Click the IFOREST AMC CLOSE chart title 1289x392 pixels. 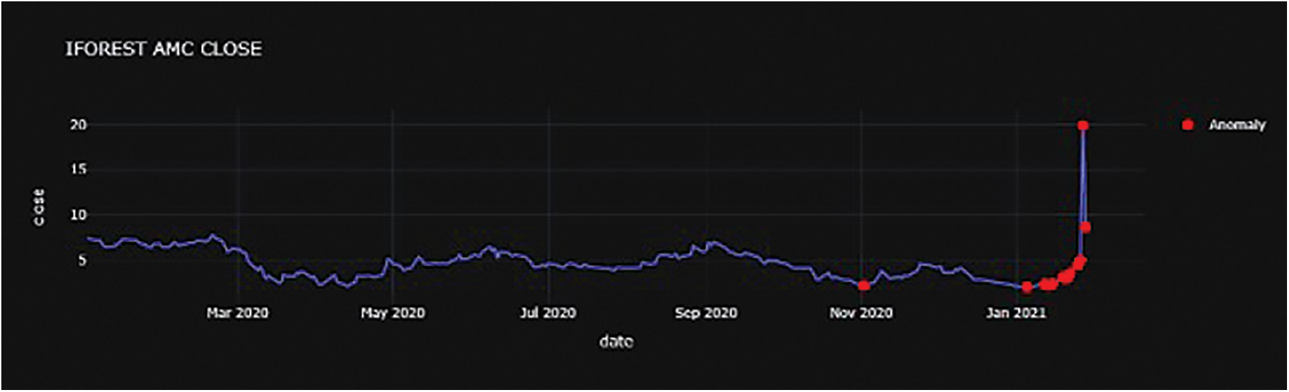click(x=164, y=49)
